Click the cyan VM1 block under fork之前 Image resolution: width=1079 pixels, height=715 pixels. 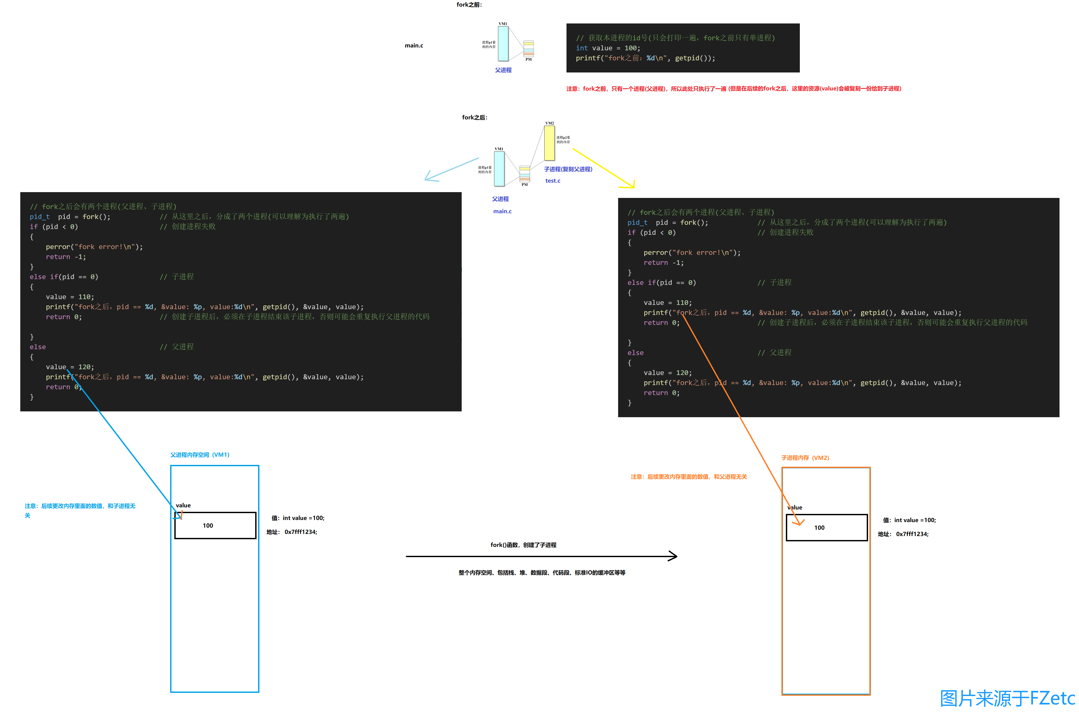[502, 44]
